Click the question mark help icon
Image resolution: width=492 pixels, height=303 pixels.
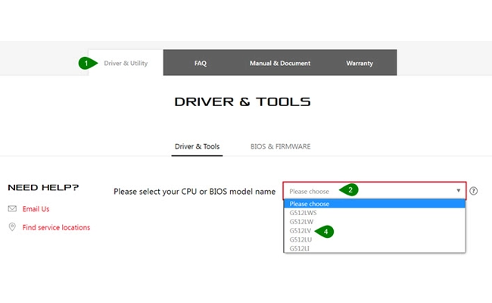(x=474, y=192)
